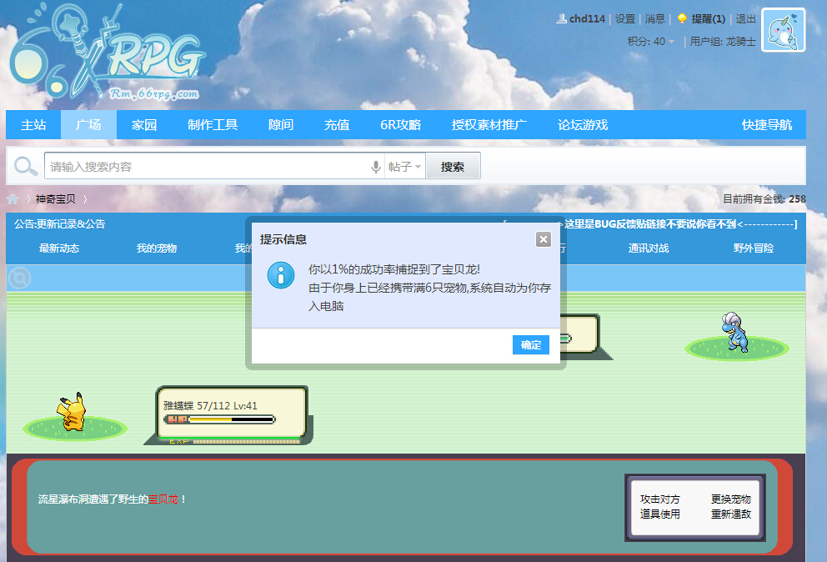Open 用户组: 龙骑士 link
Screen dimensions: 827x562
pos(723,41)
